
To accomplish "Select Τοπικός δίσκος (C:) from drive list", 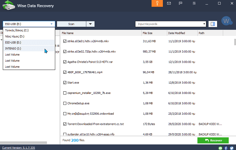I will point(29,30).
